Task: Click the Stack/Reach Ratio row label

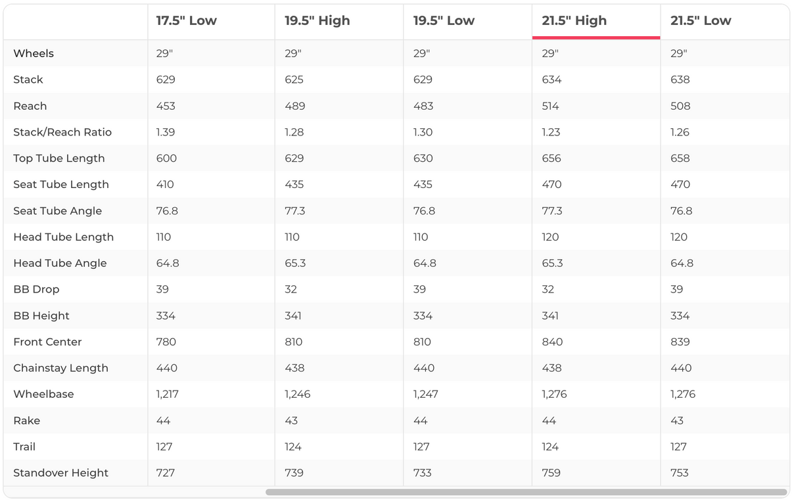Action: pyautogui.click(x=62, y=132)
